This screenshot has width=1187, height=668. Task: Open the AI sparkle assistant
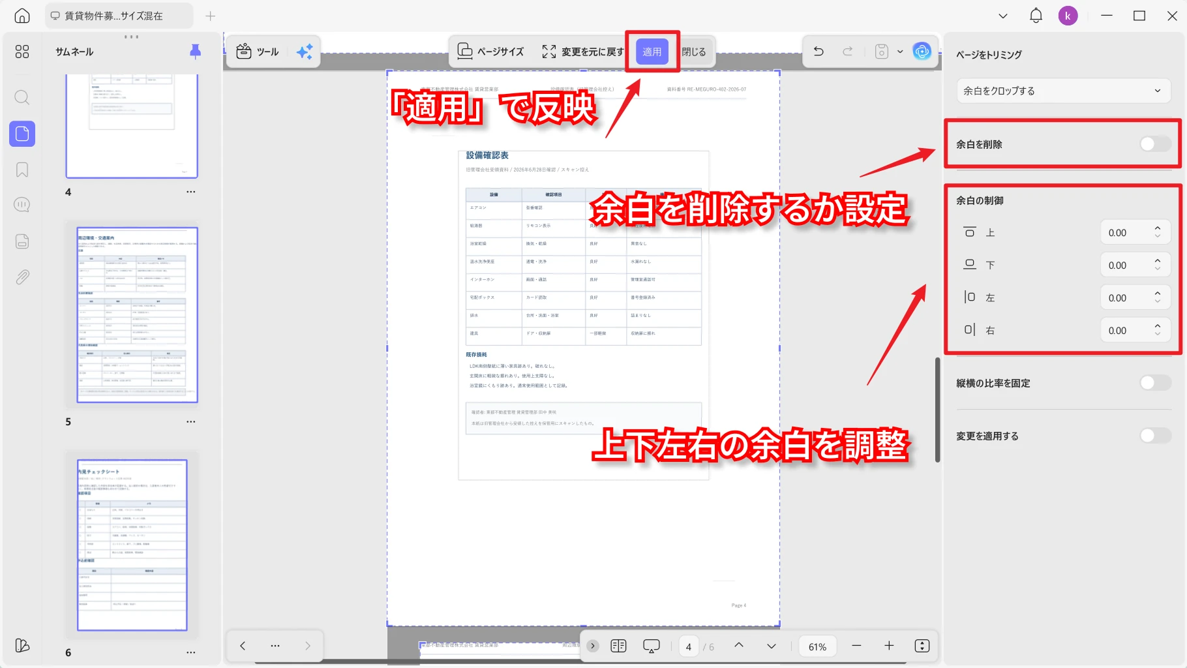tap(305, 52)
